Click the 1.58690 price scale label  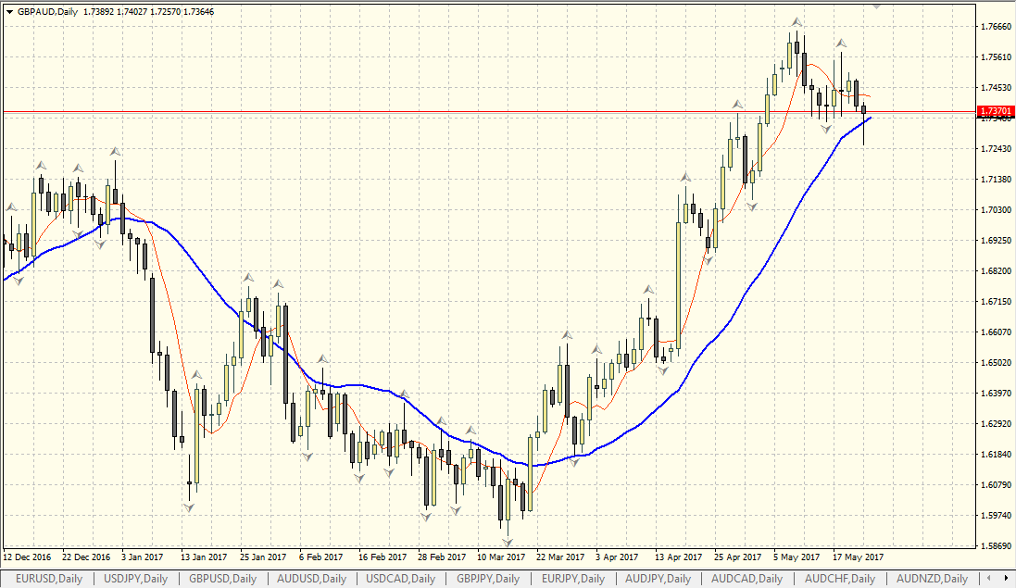[997, 546]
